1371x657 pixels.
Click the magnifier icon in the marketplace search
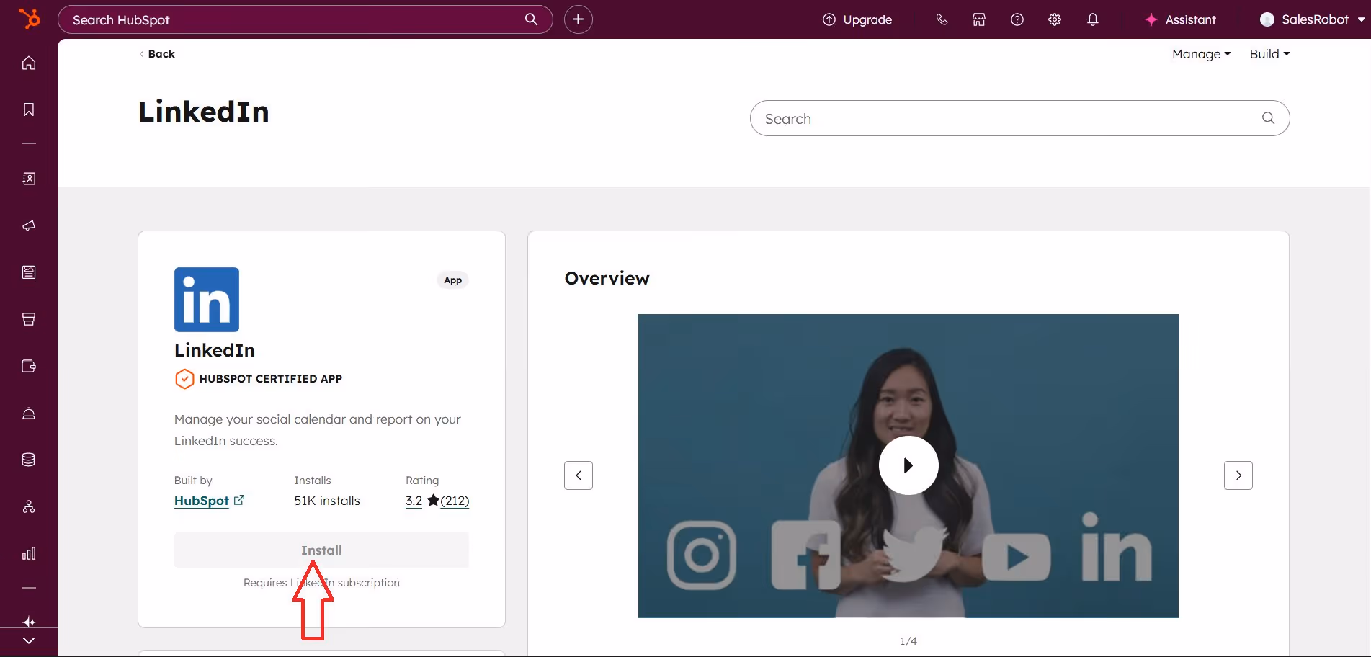point(1268,118)
